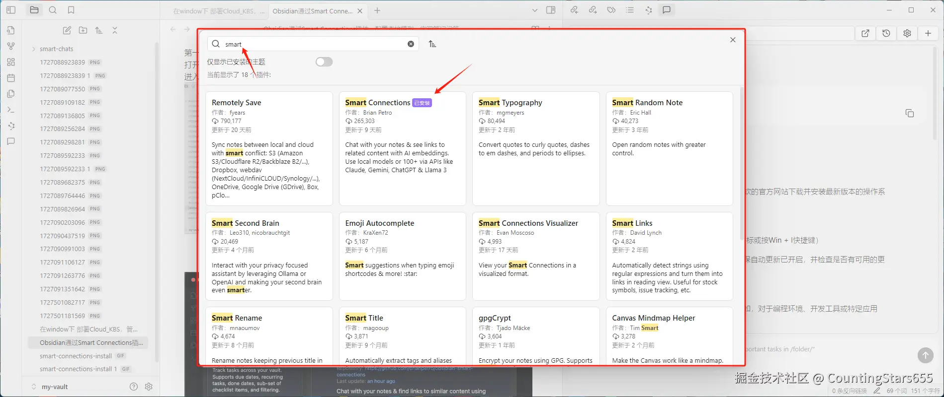Image resolution: width=944 pixels, height=397 pixels.
Task: Create a new note in file explorer
Action: point(67,30)
